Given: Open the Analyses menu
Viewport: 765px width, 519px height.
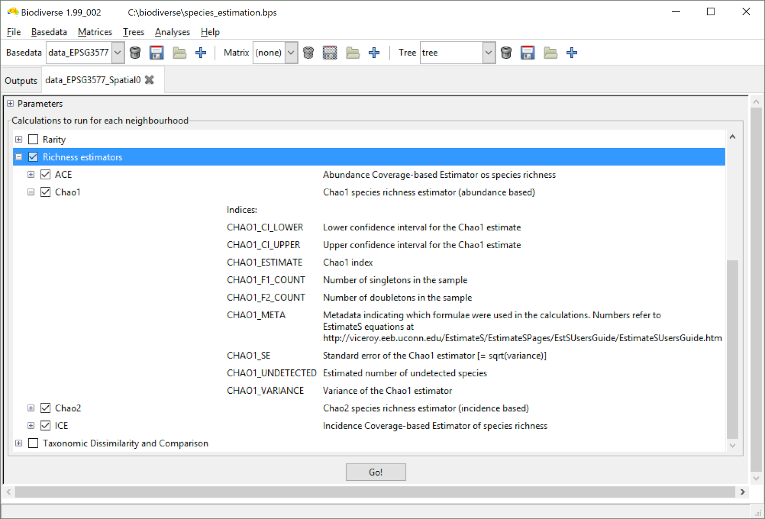Looking at the screenshot, I should click(172, 32).
